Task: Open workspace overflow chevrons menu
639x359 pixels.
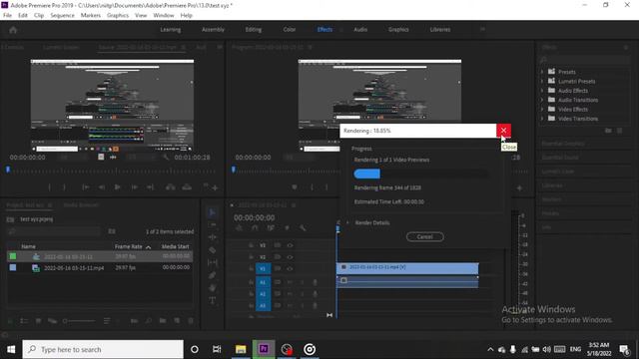Action: pos(482,29)
